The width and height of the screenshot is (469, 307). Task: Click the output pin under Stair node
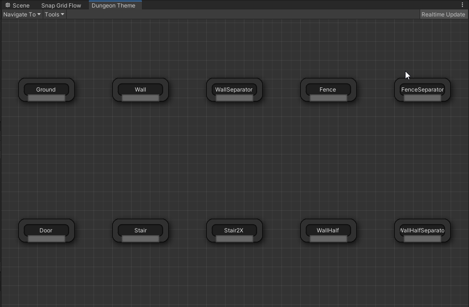[x=141, y=239]
